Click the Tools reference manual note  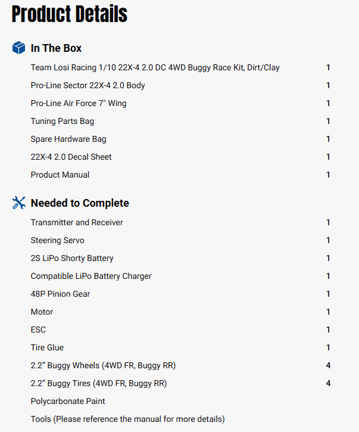tap(127, 419)
